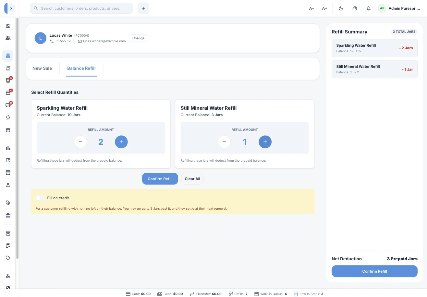Screen dimensions: 427x297
Task: Open the water jar icon with badge
Action: 8,80
